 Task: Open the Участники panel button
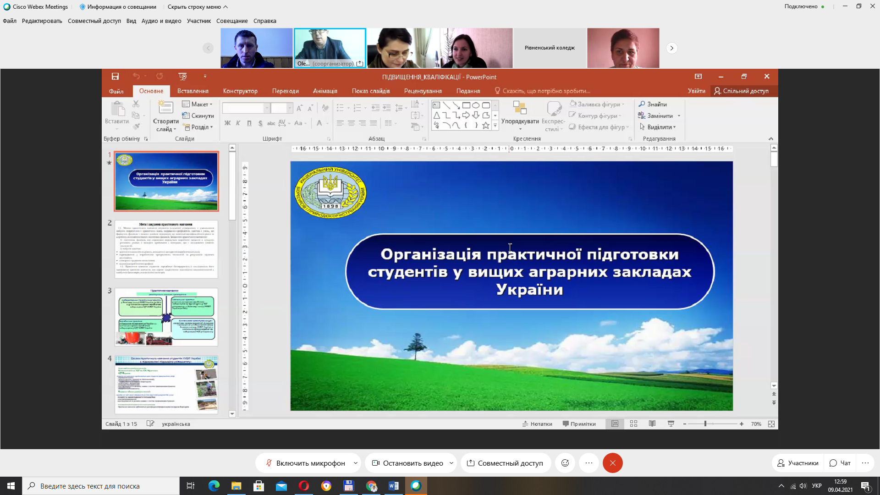coord(798,463)
